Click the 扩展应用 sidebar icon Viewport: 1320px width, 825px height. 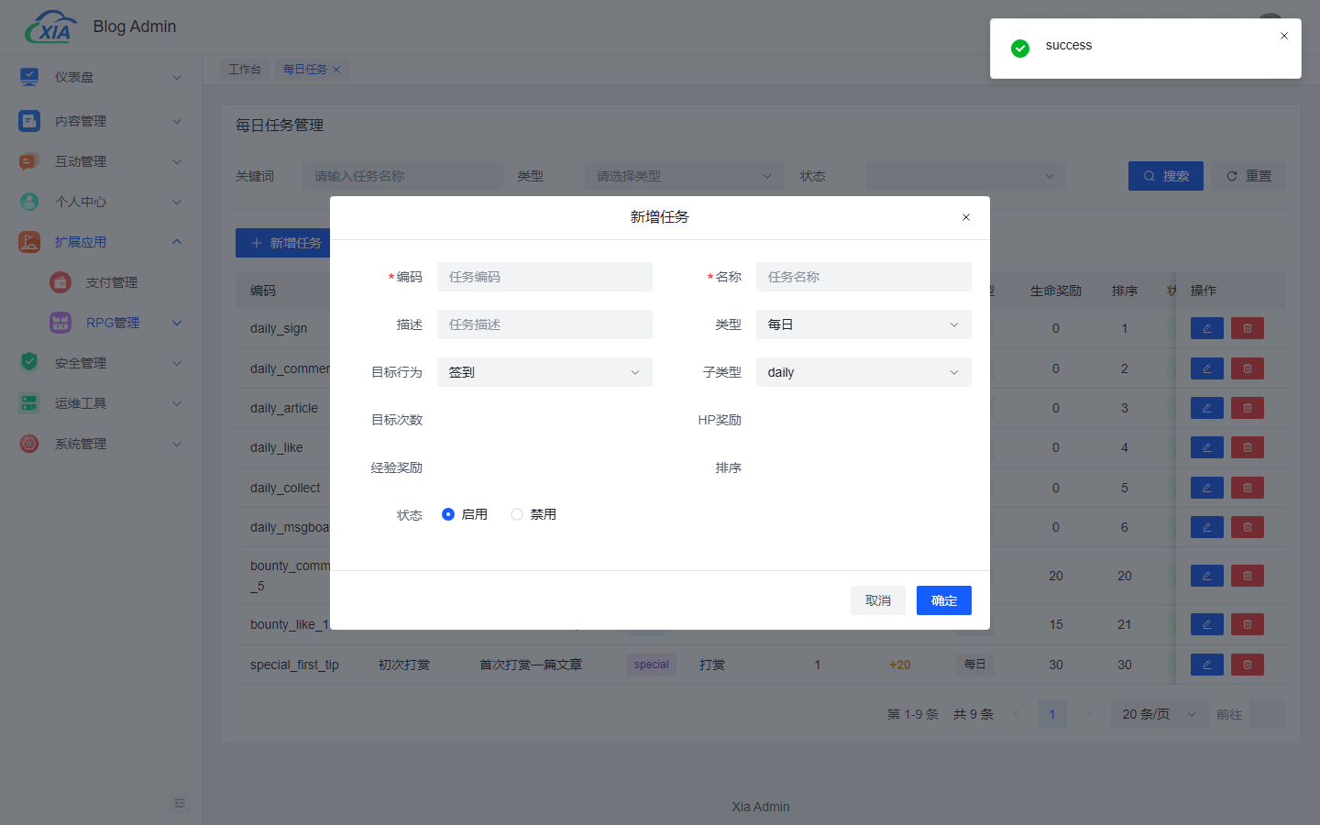pyautogui.click(x=29, y=242)
